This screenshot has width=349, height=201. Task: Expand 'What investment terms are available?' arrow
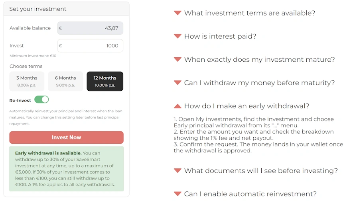177,13
